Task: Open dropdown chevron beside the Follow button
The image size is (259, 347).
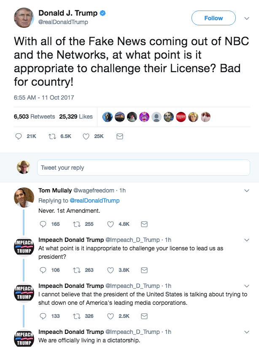Action: pos(247,18)
